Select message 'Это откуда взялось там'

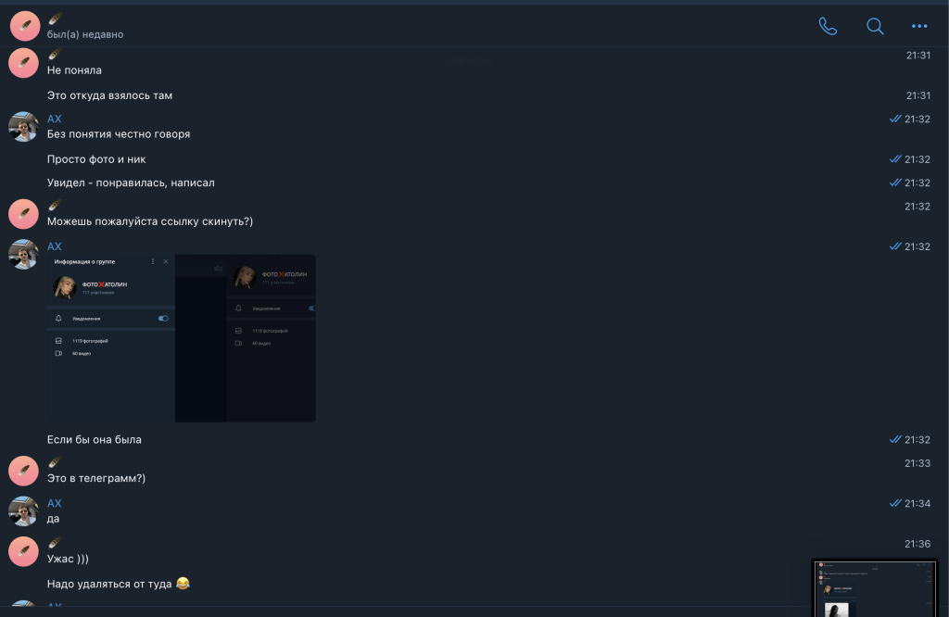pos(109,95)
